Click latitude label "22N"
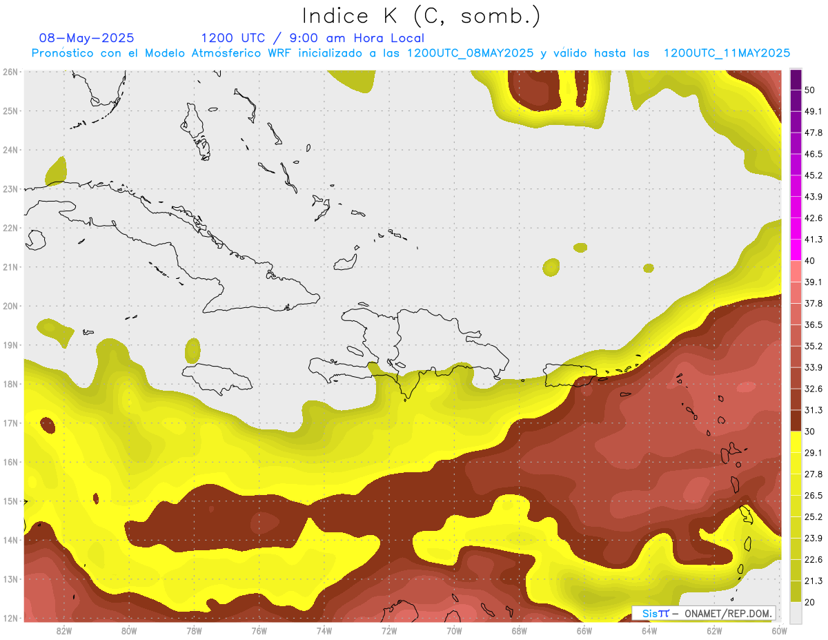 click(x=10, y=228)
